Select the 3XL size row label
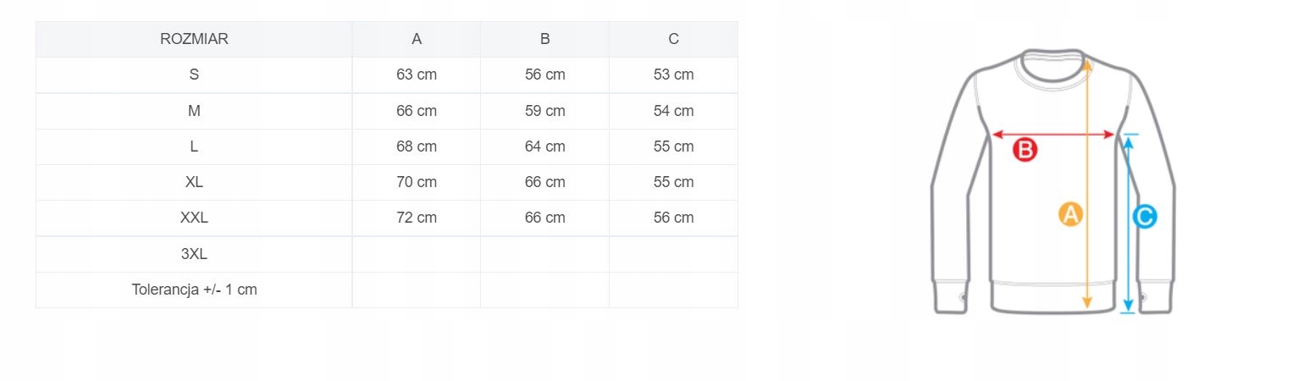 pos(194,254)
